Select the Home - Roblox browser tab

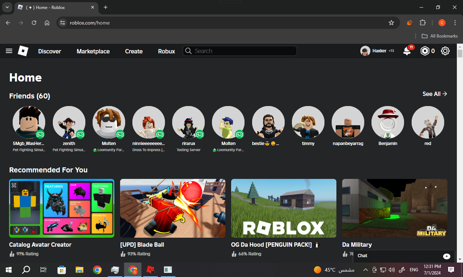pos(56,7)
